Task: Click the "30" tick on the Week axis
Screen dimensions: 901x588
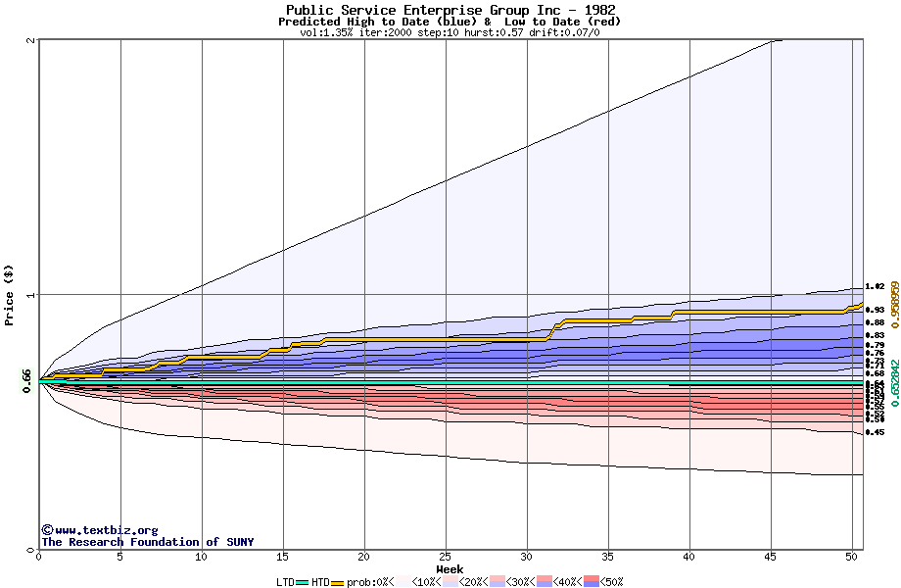Action: (x=526, y=557)
